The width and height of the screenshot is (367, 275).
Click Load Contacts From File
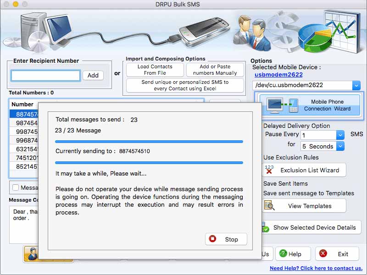155,70
